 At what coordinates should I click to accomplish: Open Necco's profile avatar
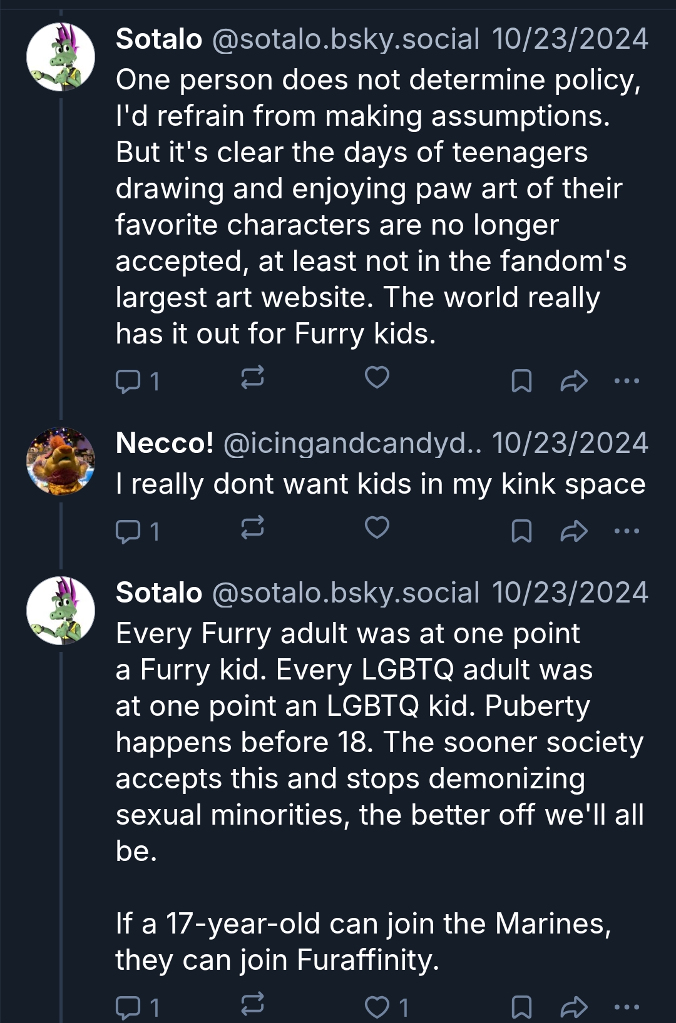coord(61,461)
